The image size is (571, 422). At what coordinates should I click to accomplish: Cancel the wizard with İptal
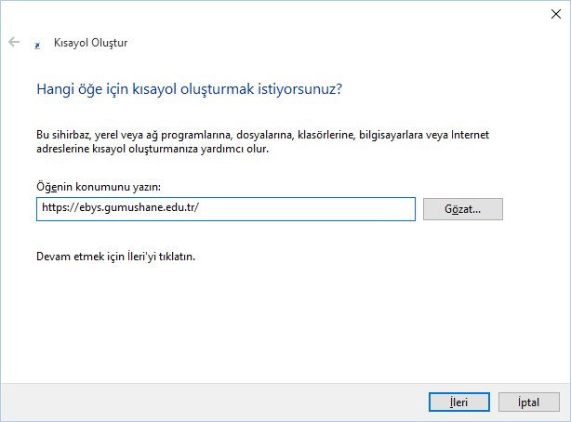point(525,402)
